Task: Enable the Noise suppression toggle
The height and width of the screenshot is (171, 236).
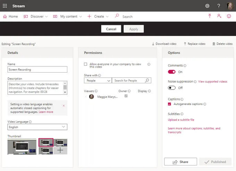Action: tap(172, 88)
